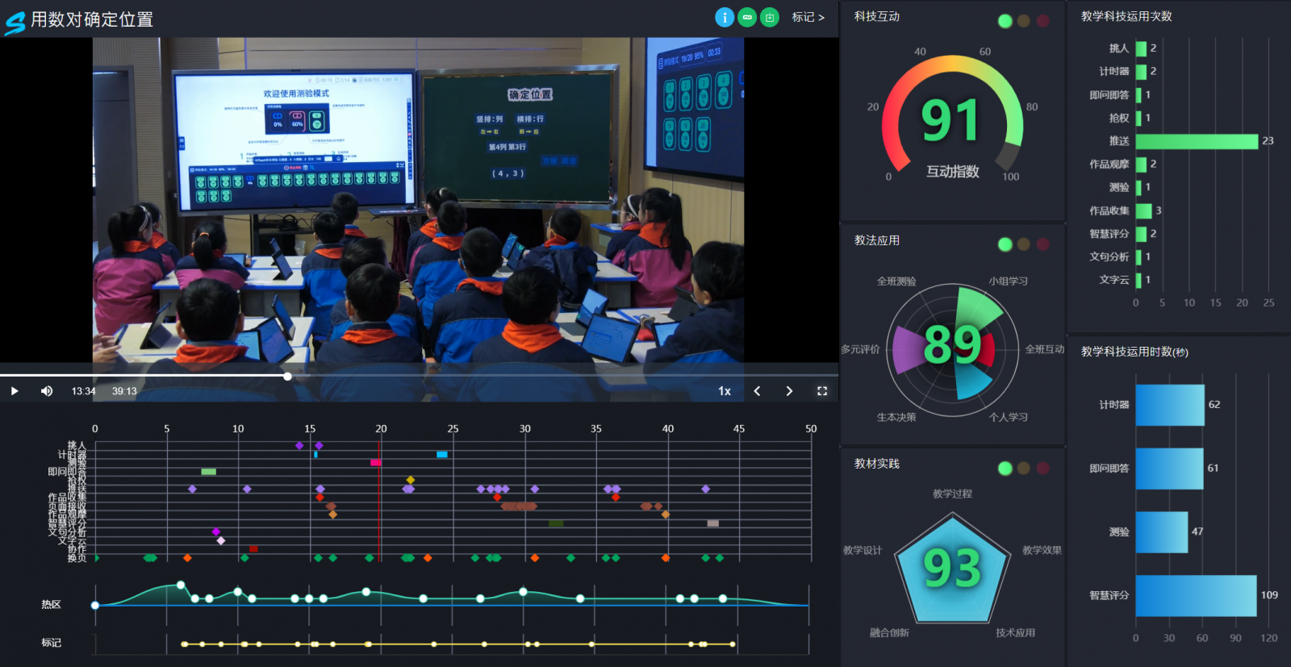
Task: Enter fullscreen video mode
Action: (x=822, y=391)
